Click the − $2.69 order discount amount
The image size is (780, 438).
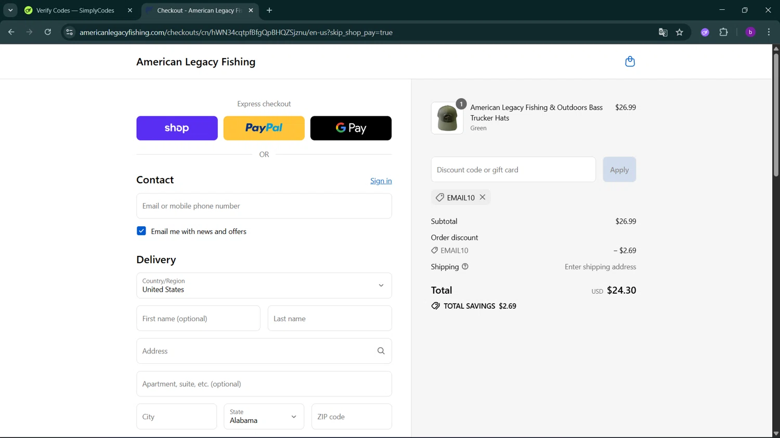[x=625, y=251]
